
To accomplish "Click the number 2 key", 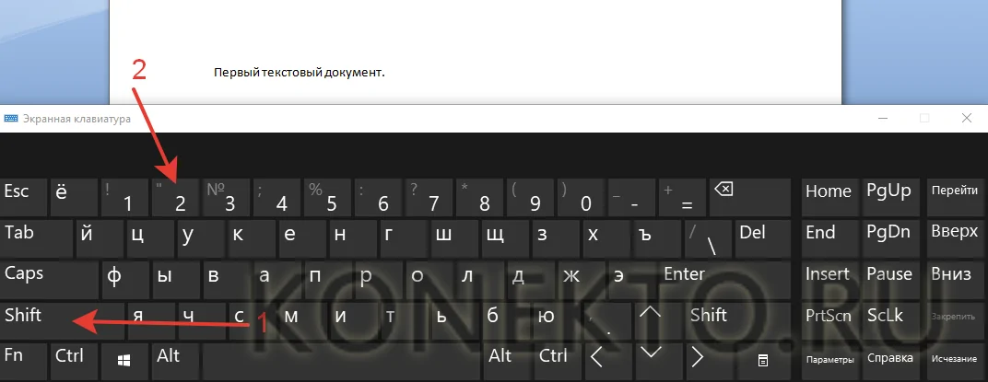I will tap(175, 198).
